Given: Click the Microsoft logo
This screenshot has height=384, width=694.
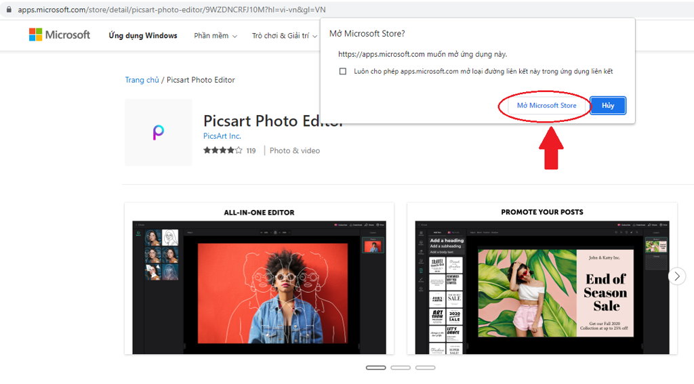Looking at the screenshot, I should click(x=60, y=35).
